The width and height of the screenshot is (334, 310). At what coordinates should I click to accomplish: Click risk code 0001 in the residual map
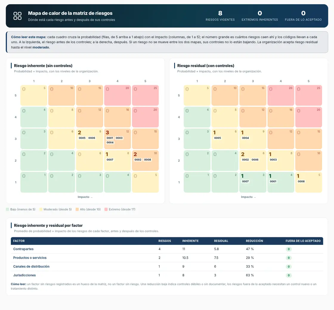273,182
